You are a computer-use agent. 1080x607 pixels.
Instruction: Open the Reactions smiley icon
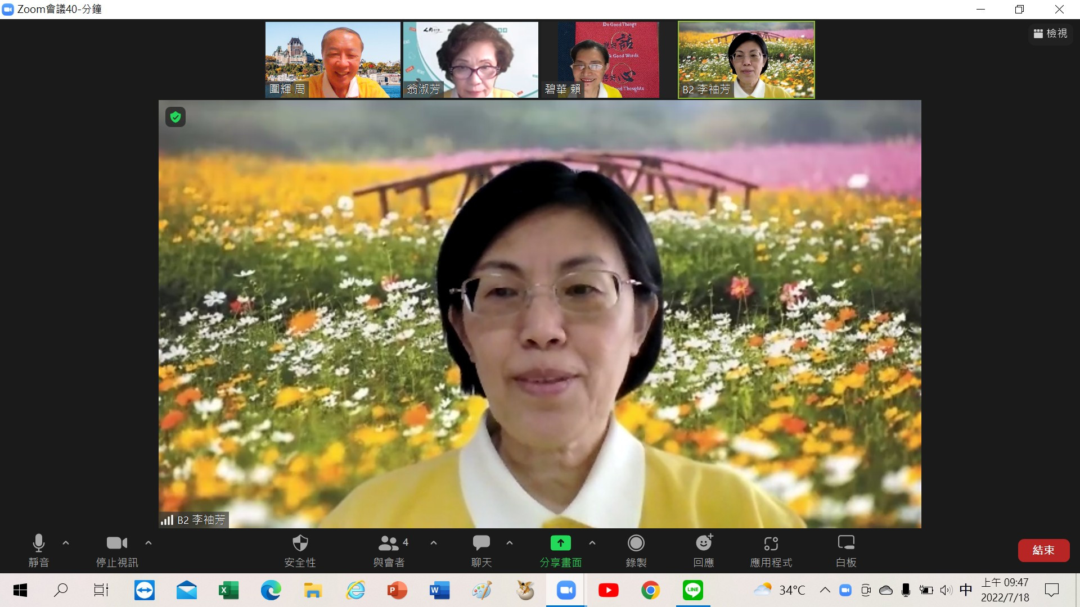point(703,543)
